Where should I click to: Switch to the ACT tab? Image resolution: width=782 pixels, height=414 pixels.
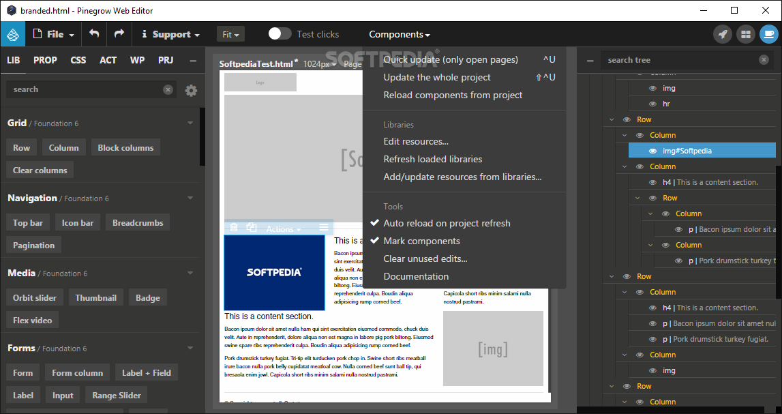tap(108, 60)
